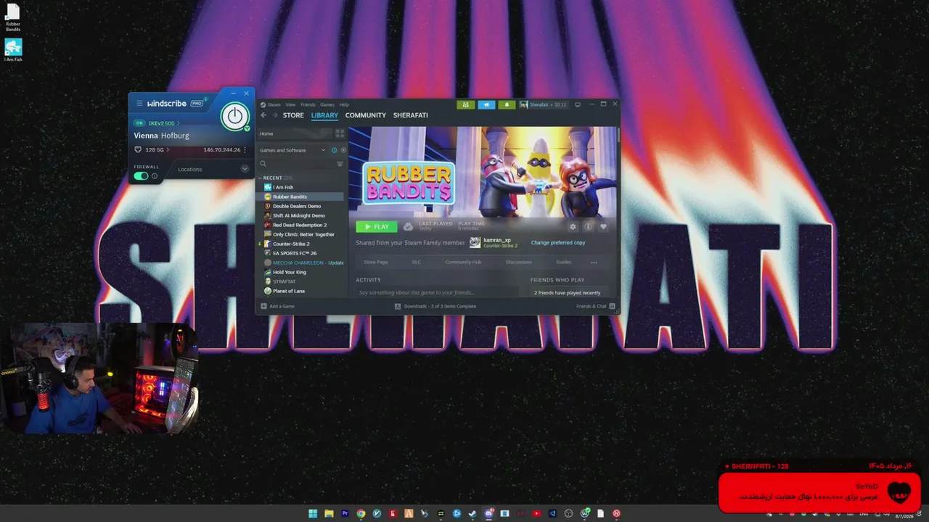Open Steam from the taskbar

pos(472,514)
